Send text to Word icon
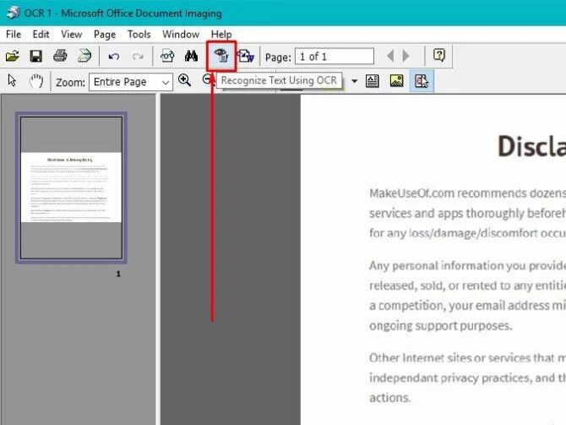This screenshot has height=425, width=566. click(246, 56)
